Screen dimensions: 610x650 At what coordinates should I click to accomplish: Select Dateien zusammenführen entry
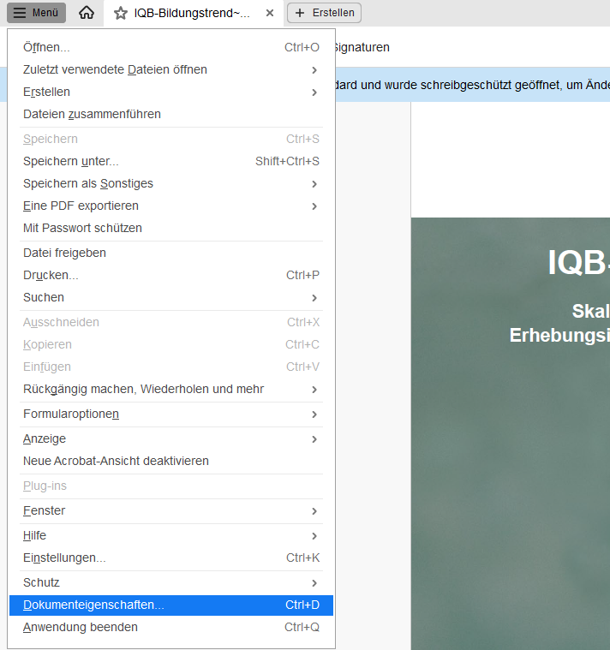(92, 114)
